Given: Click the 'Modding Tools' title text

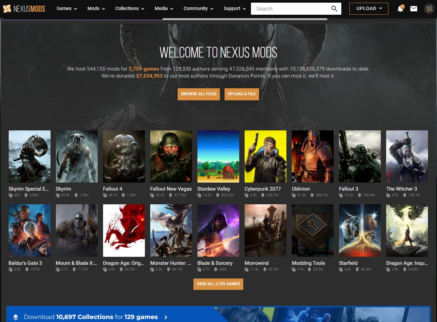Looking at the screenshot, I should [x=308, y=263].
